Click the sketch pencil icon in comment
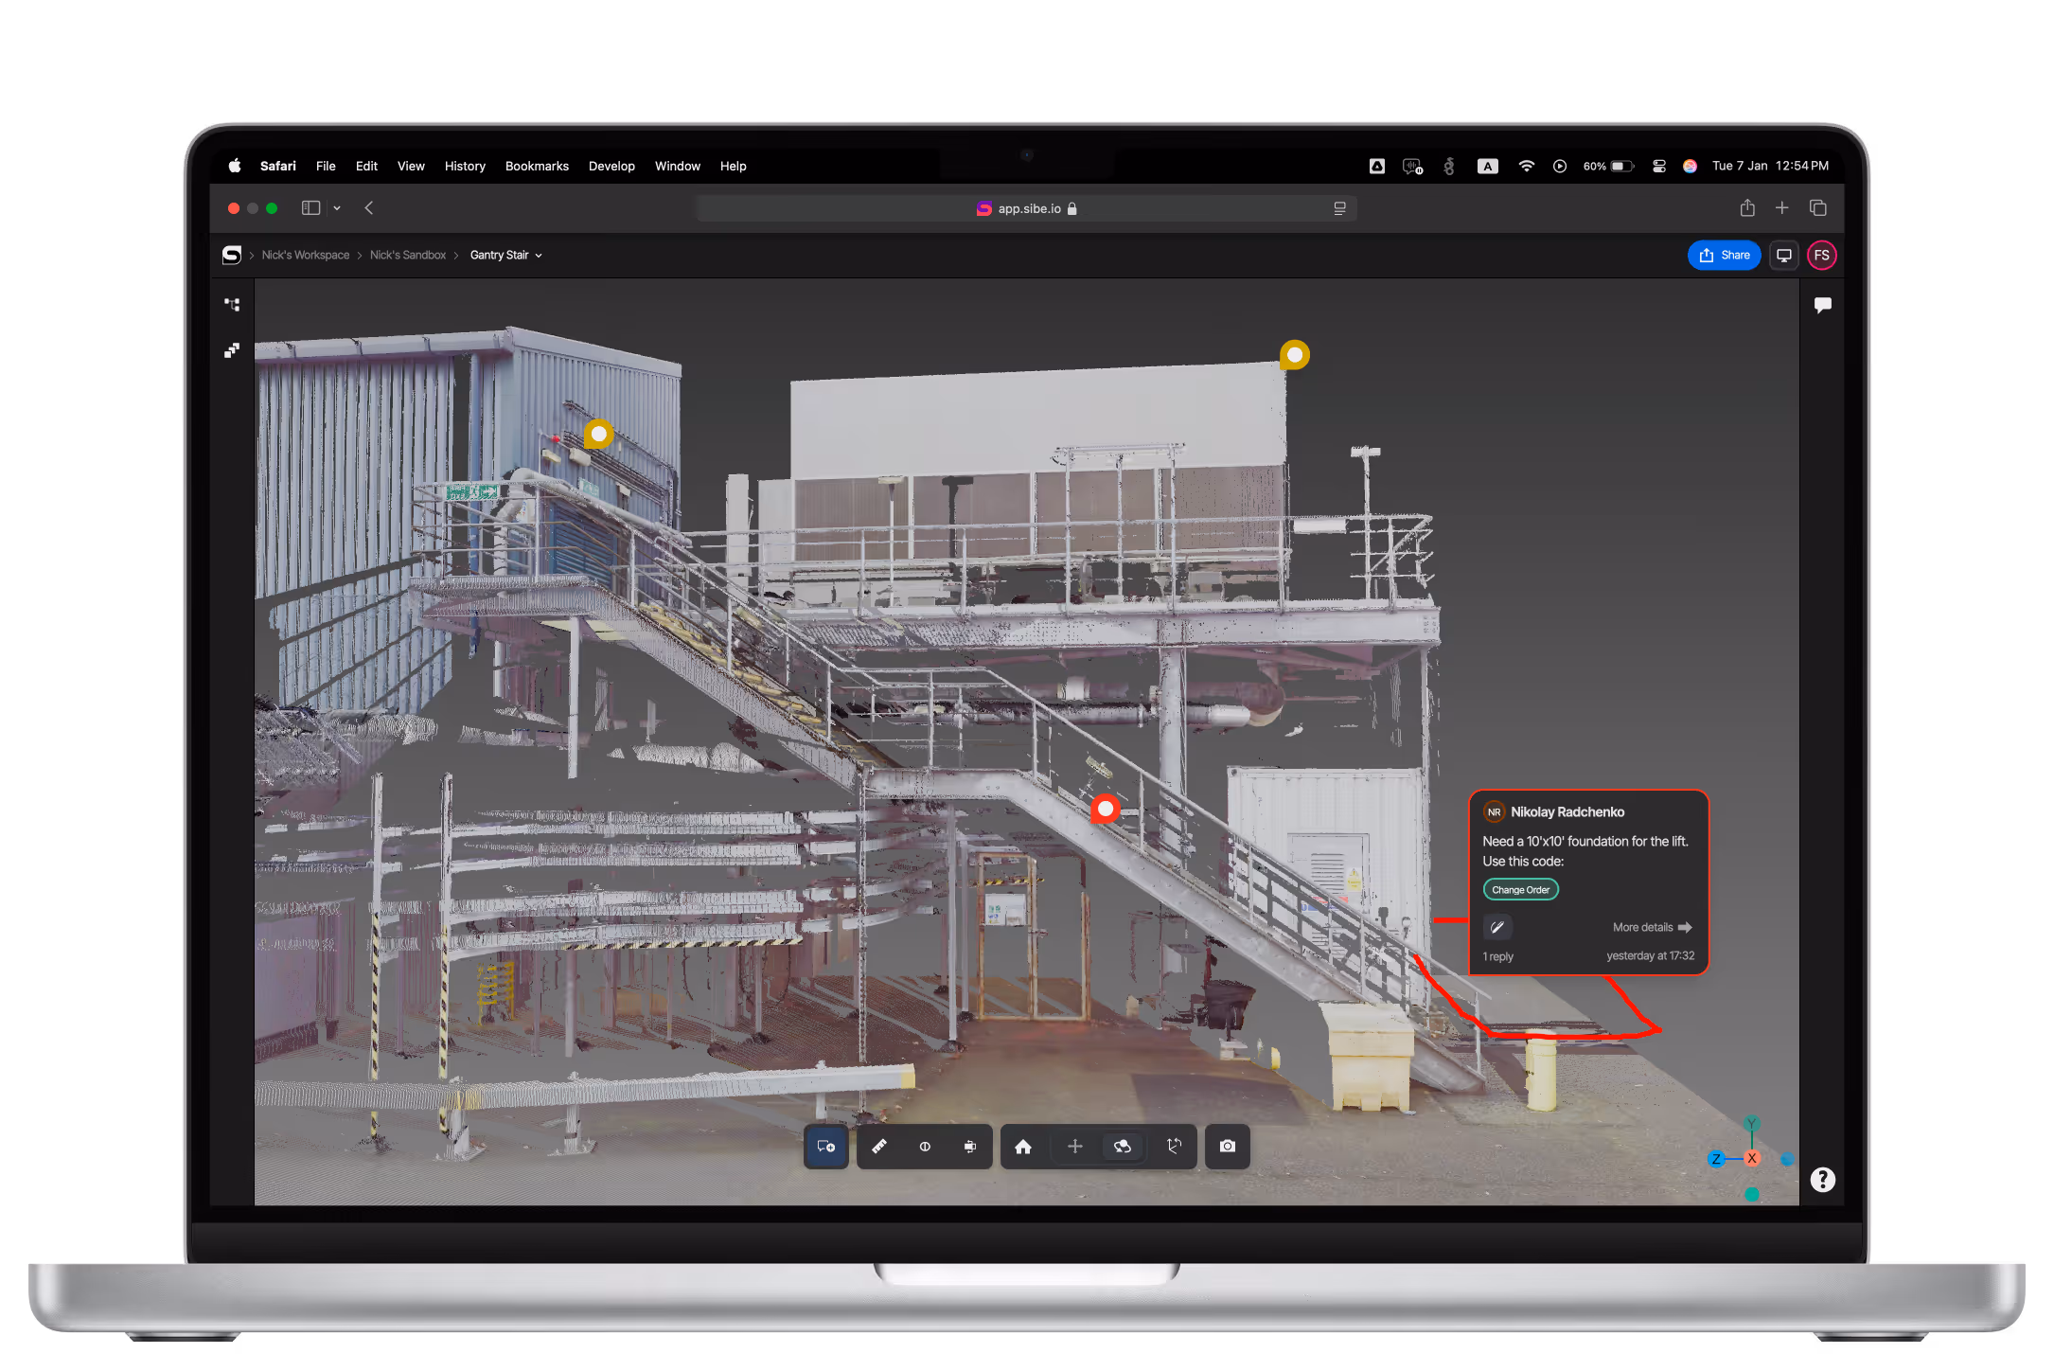Image resolution: width=2054 pixels, height=1354 pixels. click(1496, 928)
